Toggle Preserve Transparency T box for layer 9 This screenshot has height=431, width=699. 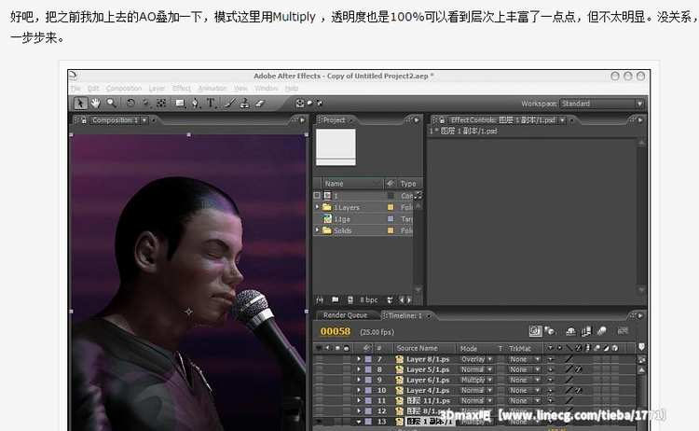[500, 380]
